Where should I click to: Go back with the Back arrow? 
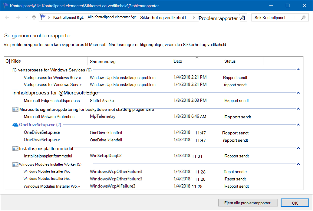pyautogui.click(x=7, y=18)
